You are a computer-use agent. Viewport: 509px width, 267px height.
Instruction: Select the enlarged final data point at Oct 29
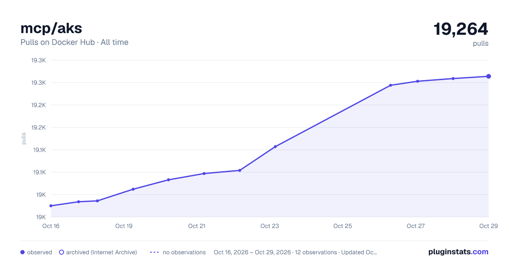[x=489, y=76]
